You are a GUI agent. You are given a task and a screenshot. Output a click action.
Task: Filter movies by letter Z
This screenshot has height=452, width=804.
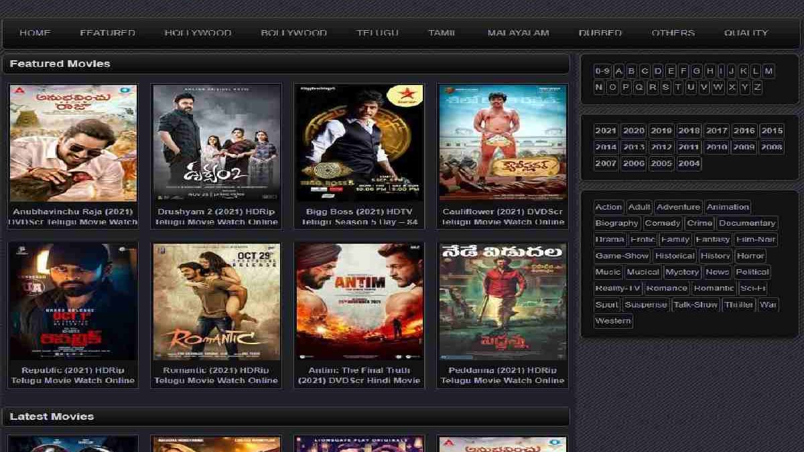757,87
